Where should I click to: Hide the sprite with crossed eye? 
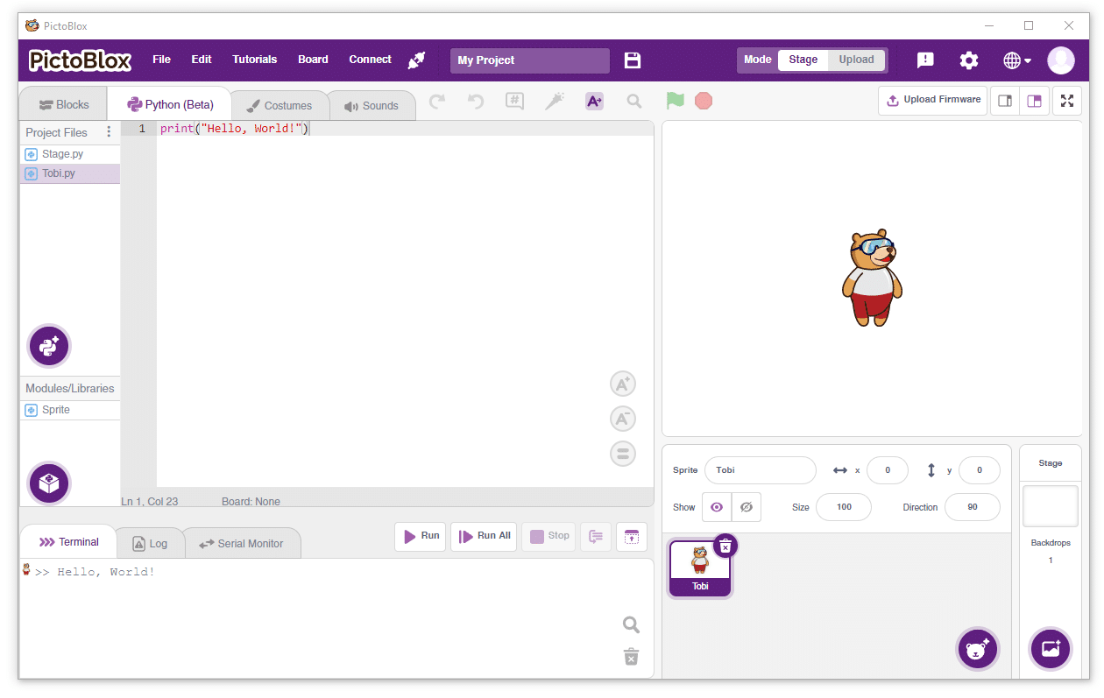pyautogui.click(x=747, y=507)
